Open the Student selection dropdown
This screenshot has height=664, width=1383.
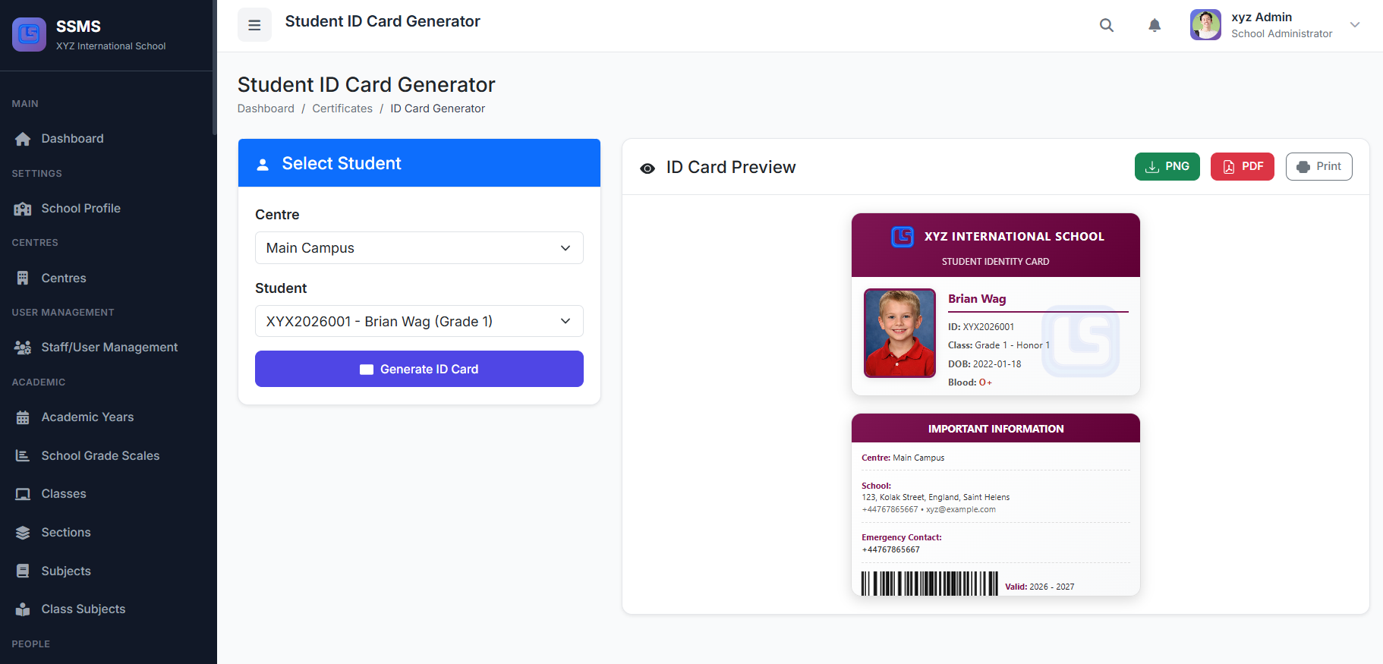(419, 321)
